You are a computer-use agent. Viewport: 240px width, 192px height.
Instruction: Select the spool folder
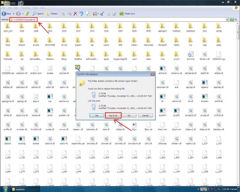click(106, 56)
